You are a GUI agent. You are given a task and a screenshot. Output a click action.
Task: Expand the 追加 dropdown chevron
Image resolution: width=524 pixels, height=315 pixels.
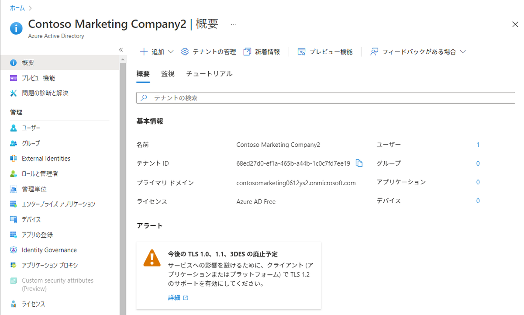(x=171, y=52)
